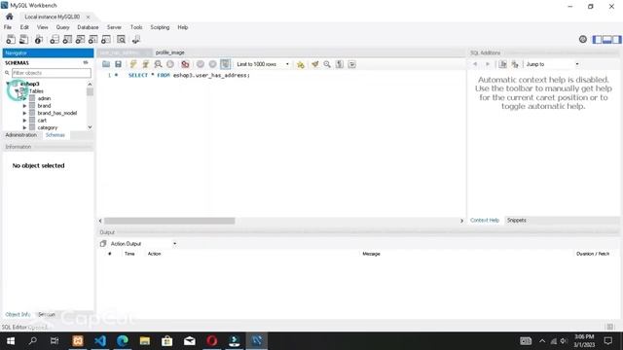Viewport: 623px width, 350px height.
Task: Click horizontal scrollbar thumb of query editor
Action: click(169, 221)
